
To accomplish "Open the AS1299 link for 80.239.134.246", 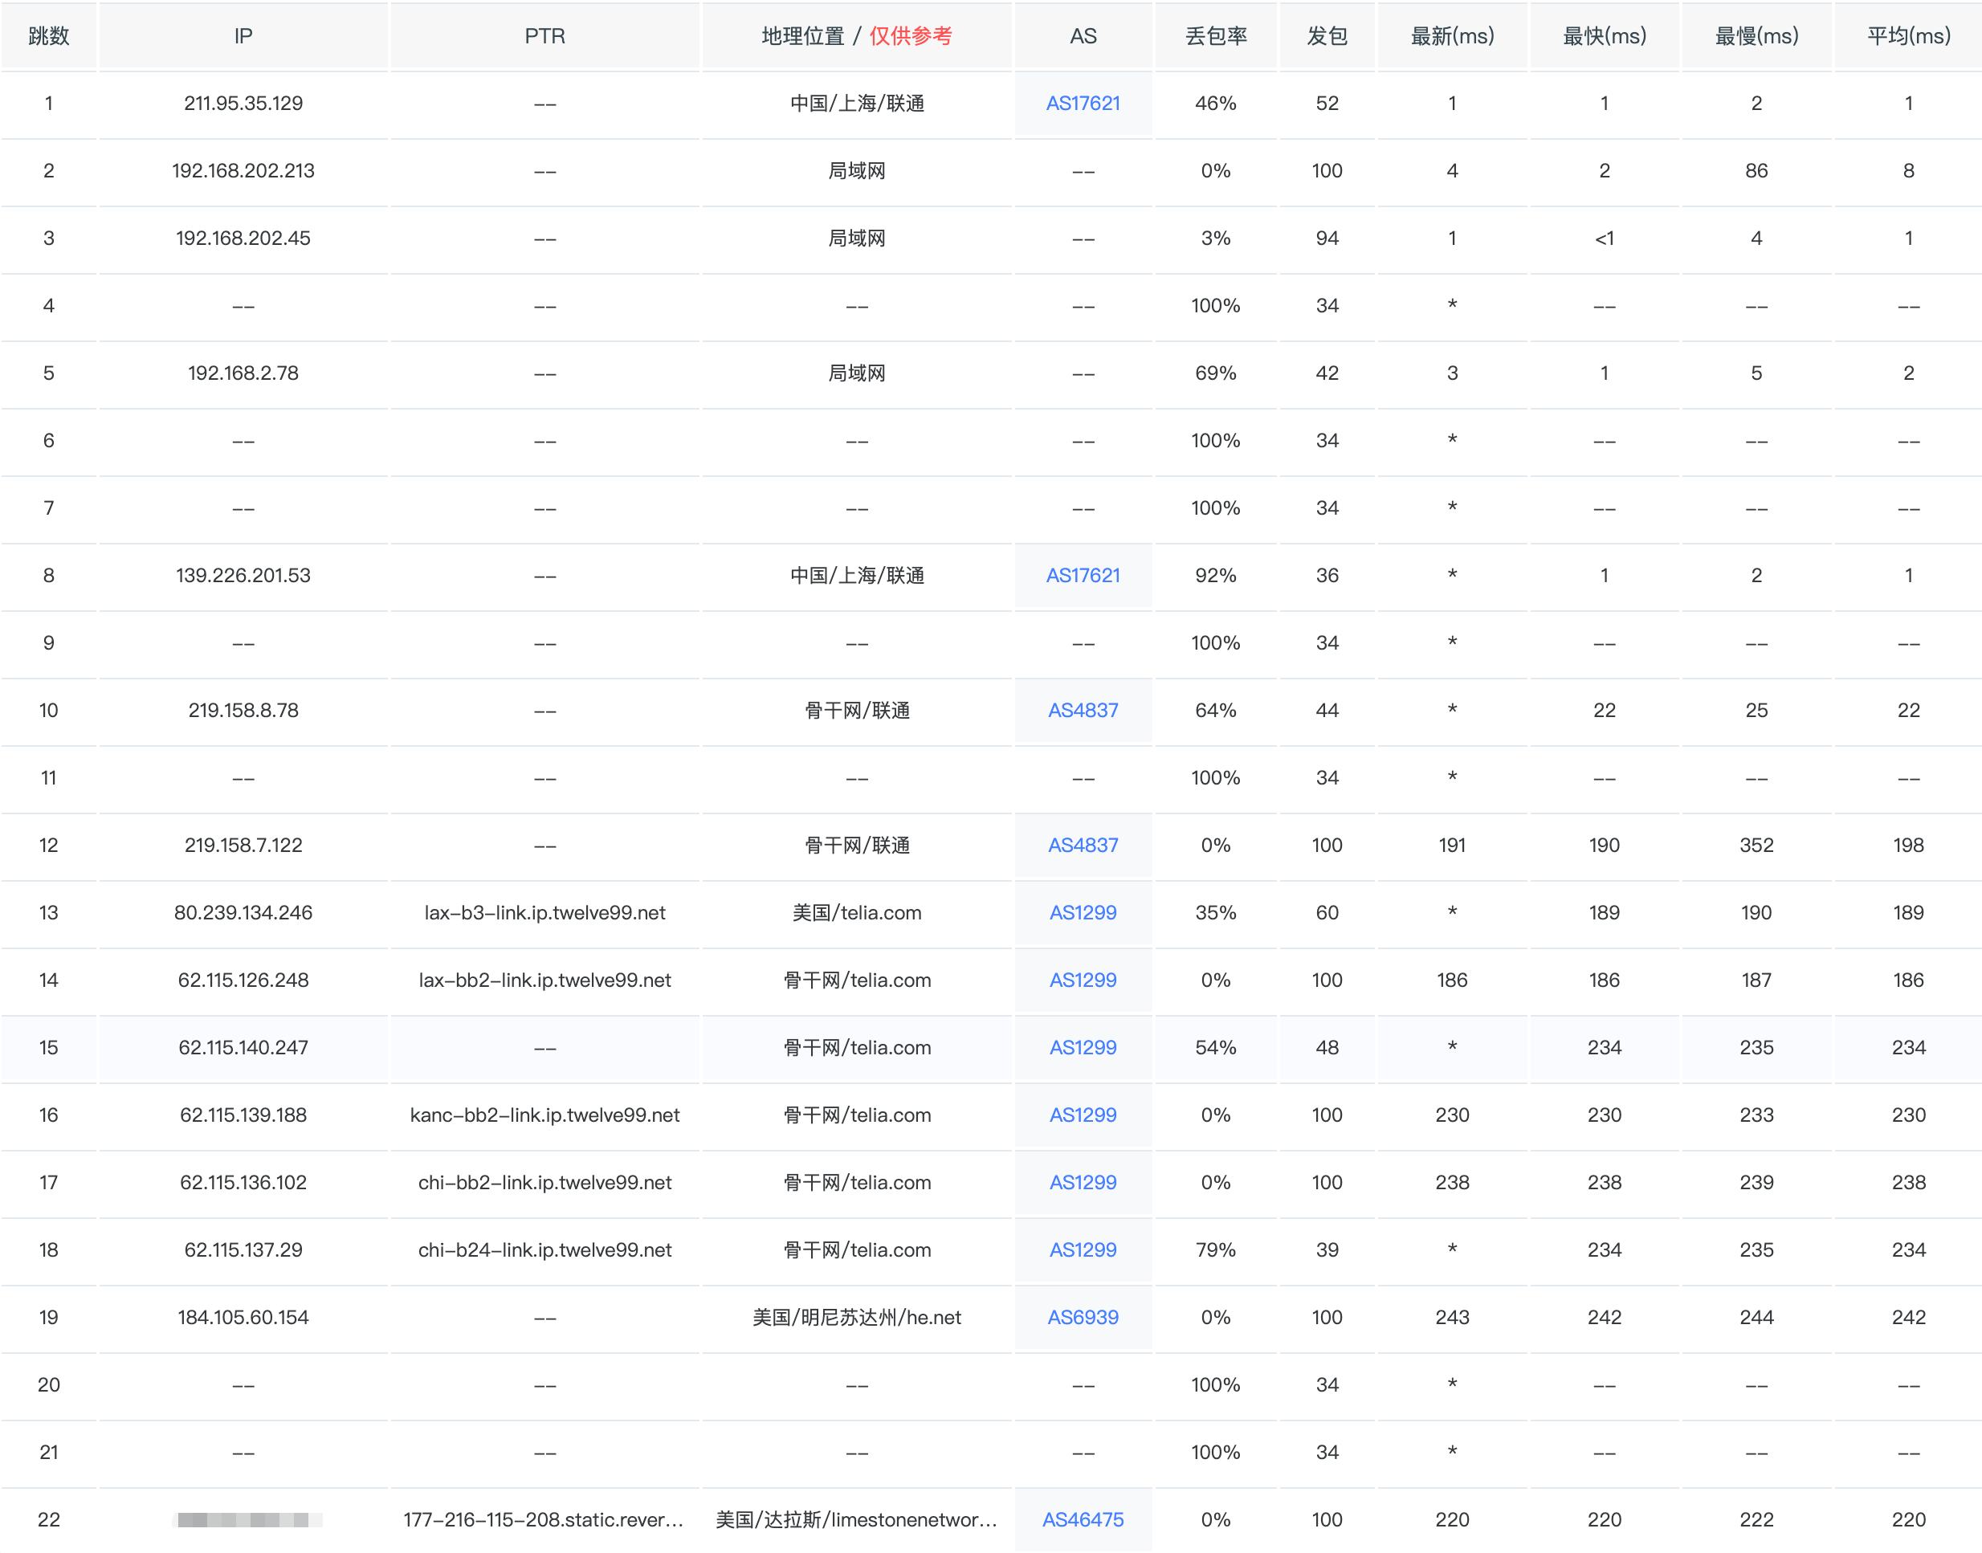I will coord(1082,913).
